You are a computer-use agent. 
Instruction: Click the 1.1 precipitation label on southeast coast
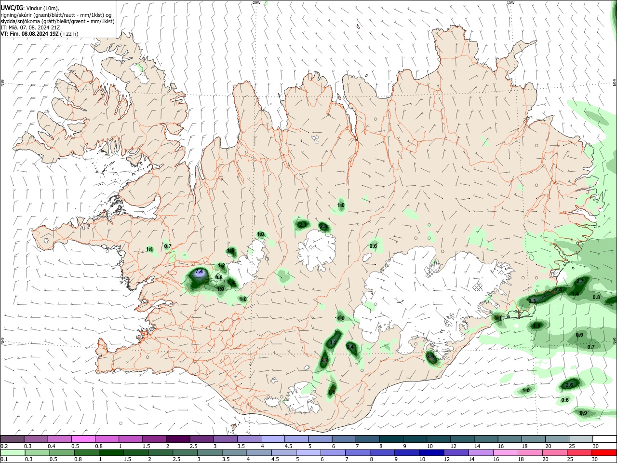coord(498,318)
